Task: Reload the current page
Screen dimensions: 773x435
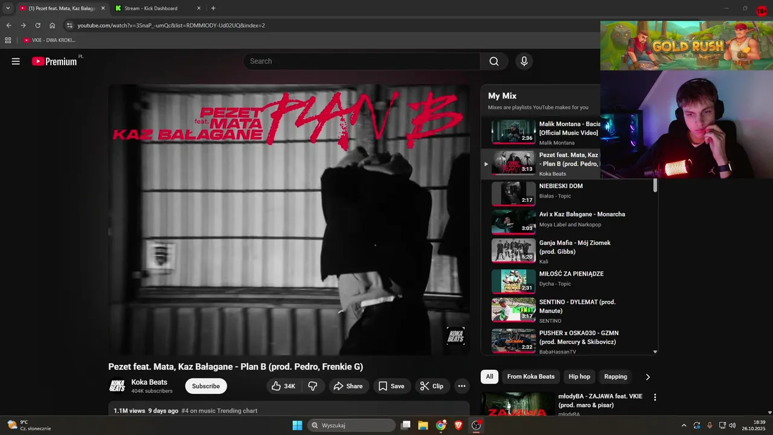Action: click(37, 25)
